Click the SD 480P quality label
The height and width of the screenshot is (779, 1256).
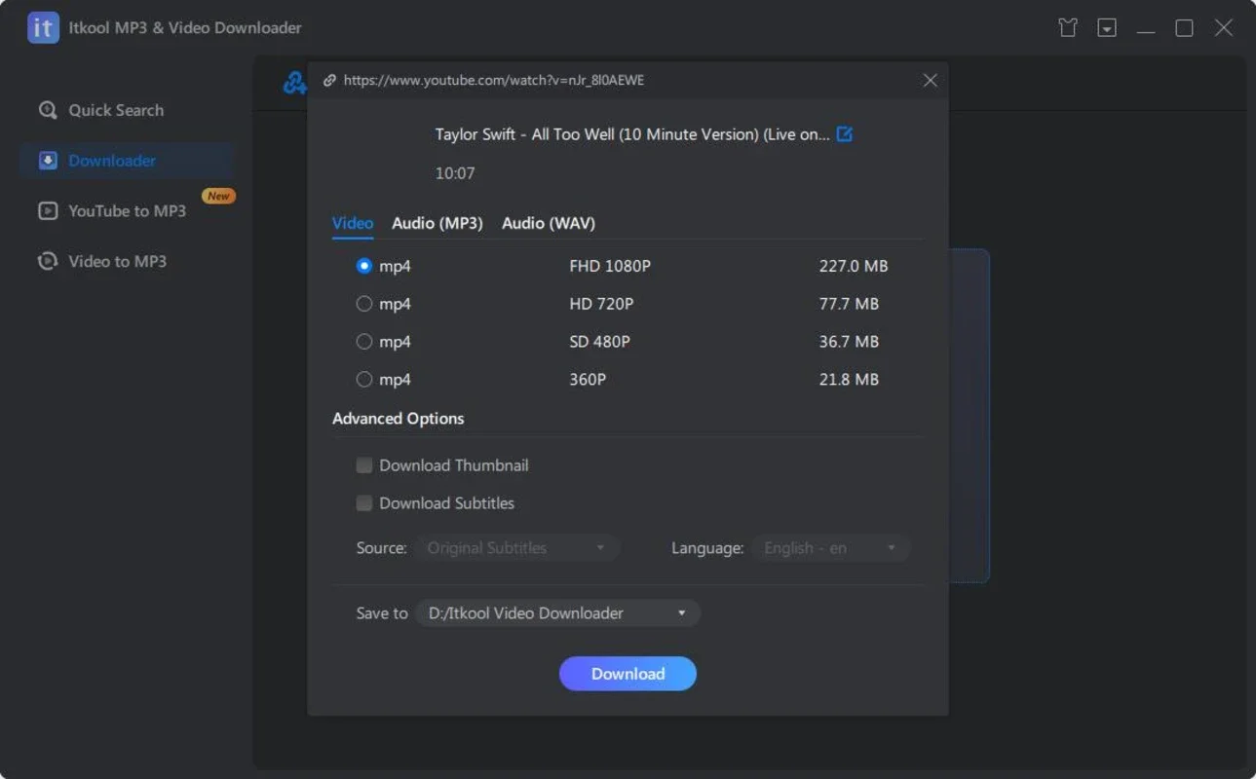click(599, 342)
